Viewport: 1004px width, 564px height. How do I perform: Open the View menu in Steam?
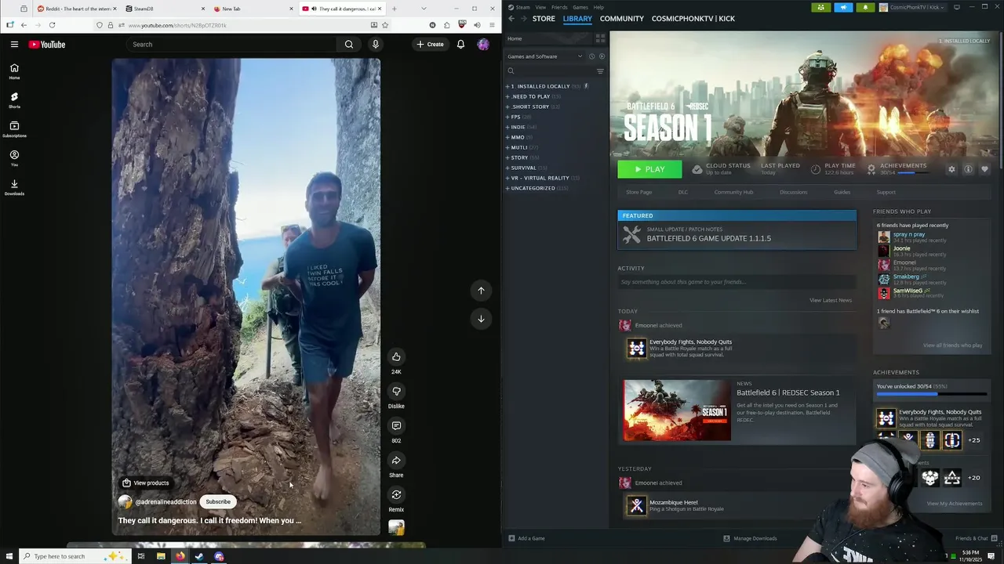click(x=540, y=7)
